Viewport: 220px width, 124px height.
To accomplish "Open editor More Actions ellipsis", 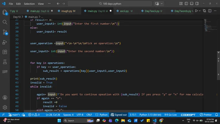I will (x=215, y=11).
